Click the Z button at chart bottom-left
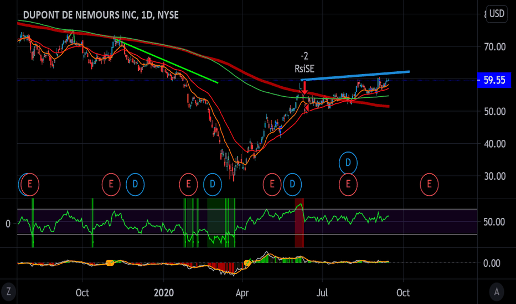 coord(8,291)
